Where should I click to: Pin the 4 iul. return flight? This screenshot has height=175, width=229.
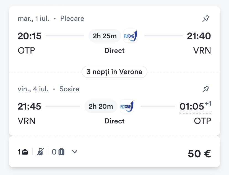[x=206, y=89]
